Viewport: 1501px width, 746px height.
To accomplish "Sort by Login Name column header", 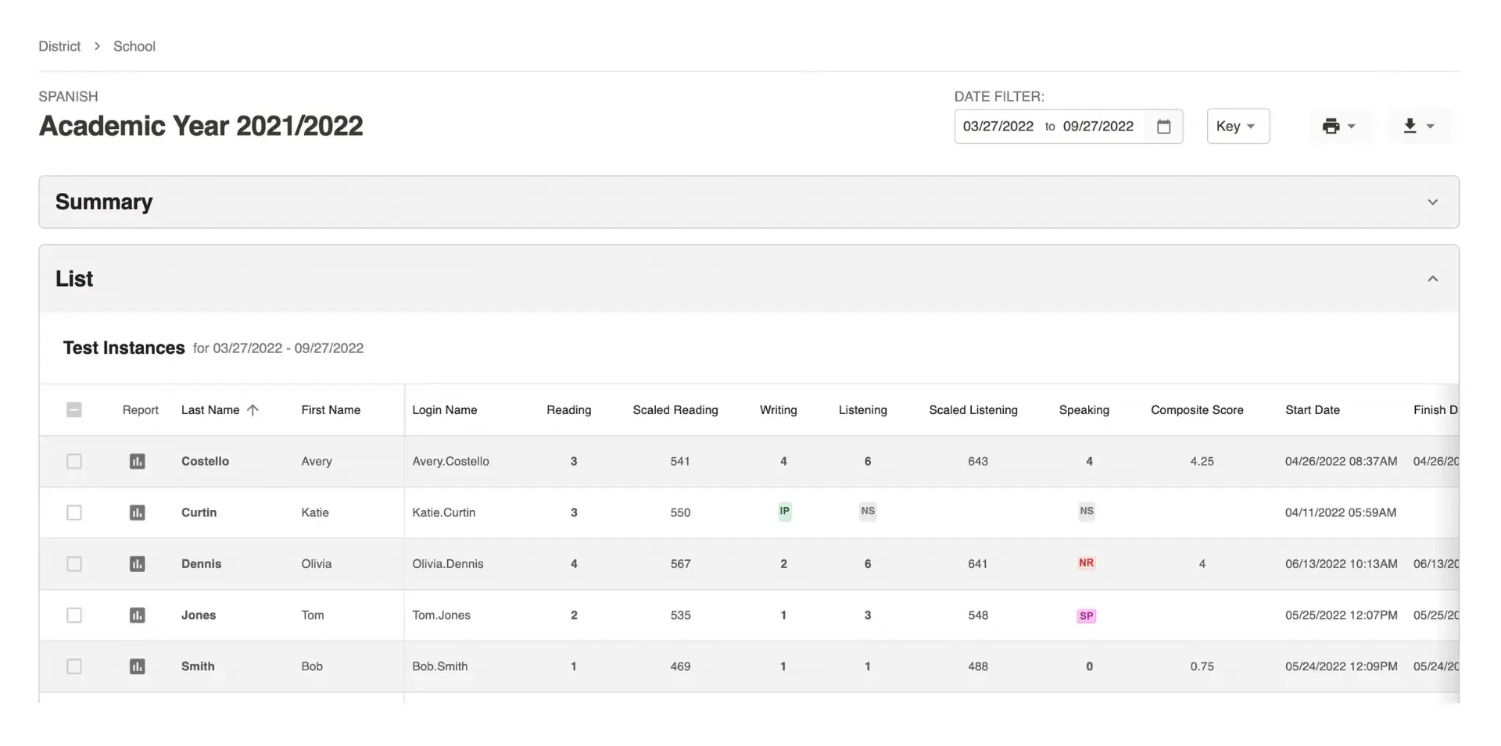I will point(445,410).
